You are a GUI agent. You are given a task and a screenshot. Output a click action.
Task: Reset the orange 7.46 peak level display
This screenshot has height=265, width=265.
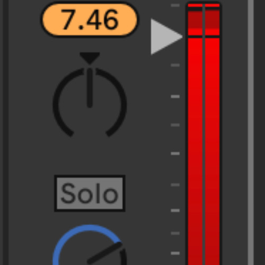click(x=90, y=20)
